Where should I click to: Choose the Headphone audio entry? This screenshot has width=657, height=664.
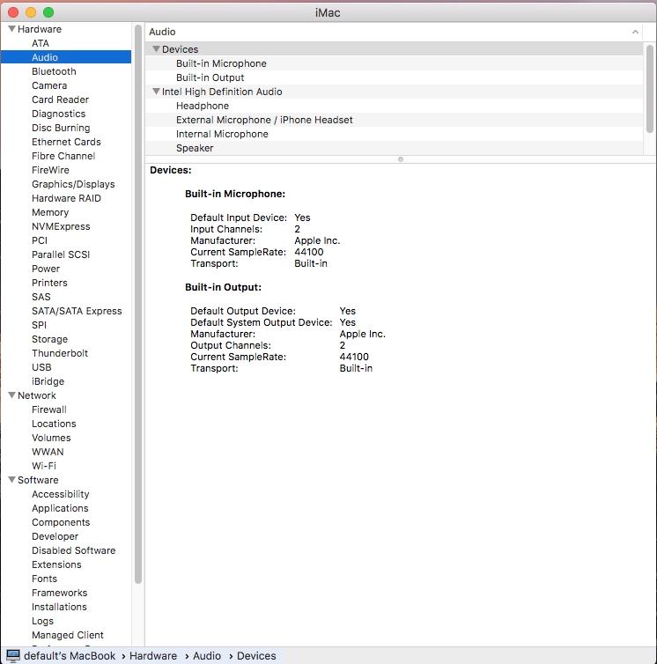click(x=203, y=106)
